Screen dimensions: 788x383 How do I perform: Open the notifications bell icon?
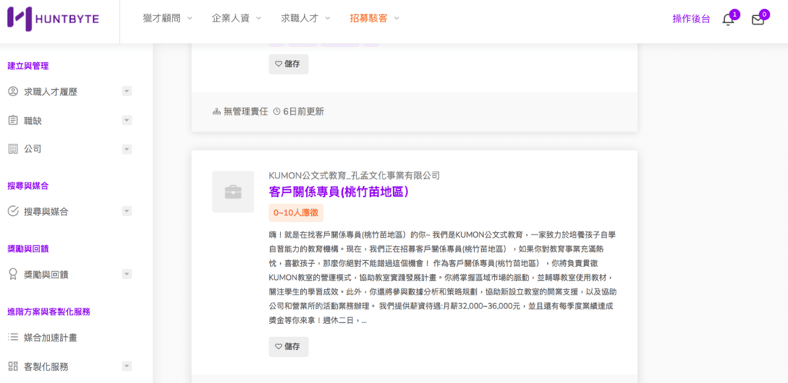coord(728,19)
